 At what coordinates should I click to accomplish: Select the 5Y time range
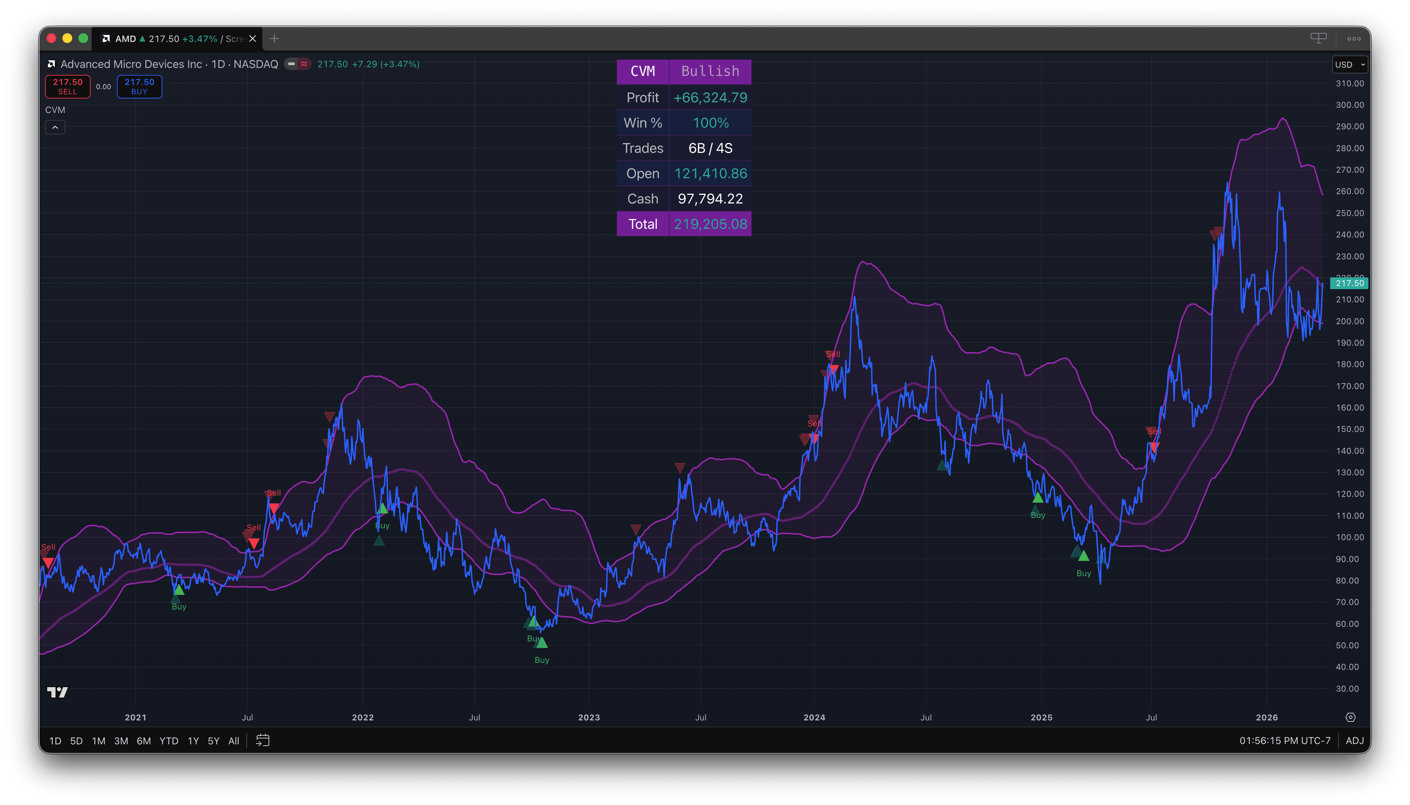click(213, 741)
